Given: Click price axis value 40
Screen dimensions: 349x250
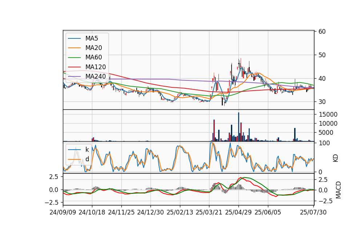Looking at the screenshot, I should 322,79.
